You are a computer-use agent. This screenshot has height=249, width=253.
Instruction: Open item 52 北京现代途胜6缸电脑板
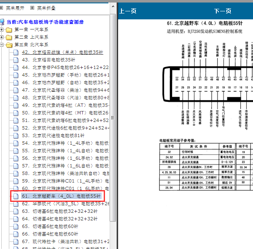(x=65, y=128)
